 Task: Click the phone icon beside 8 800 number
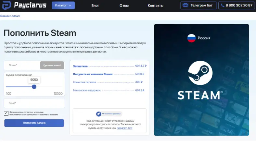[224, 6]
